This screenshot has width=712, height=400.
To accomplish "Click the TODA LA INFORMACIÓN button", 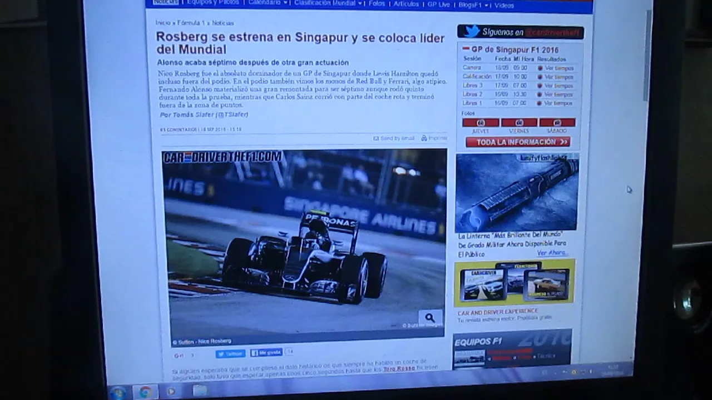I will click(518, 142).
